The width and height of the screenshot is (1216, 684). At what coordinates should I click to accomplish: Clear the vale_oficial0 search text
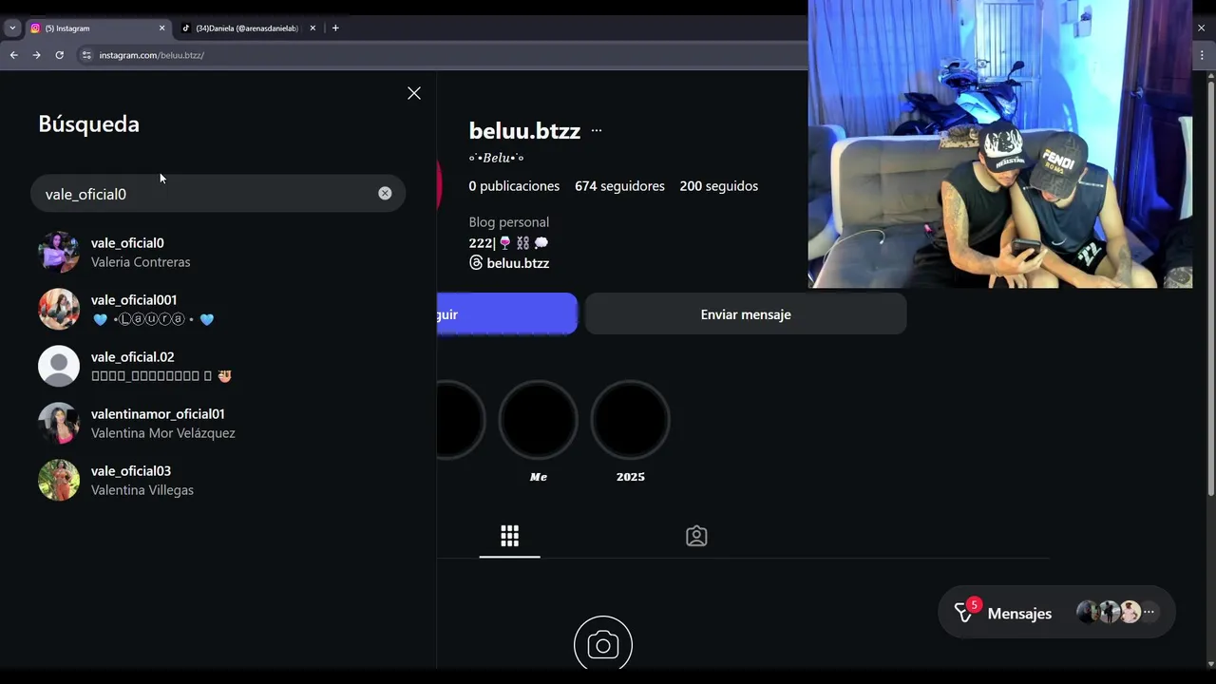(x=385, y=194)
